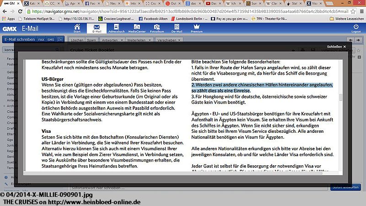
Task: Reload the page in the browser
Action: (x=20, y=11)
